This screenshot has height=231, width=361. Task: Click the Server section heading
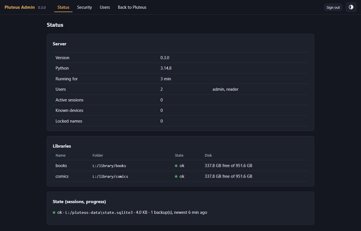pyautogui.click(x=60, y=44)
